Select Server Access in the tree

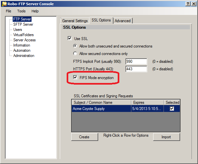click(x=24, y=40)
